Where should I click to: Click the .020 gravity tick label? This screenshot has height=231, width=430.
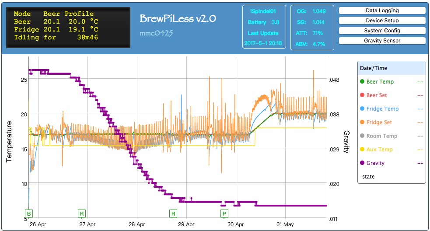334,184
